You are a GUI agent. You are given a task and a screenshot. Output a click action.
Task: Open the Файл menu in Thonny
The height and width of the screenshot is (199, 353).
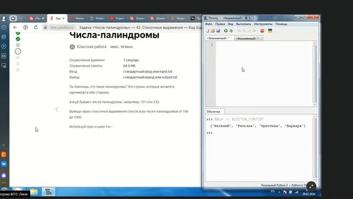[x=208, y=24]
